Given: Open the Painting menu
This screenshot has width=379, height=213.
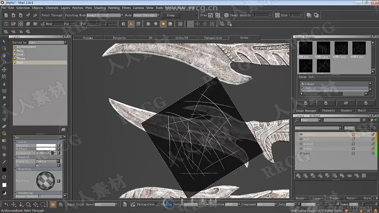Looking at the screenshot, I should click(x=114, y=8).
